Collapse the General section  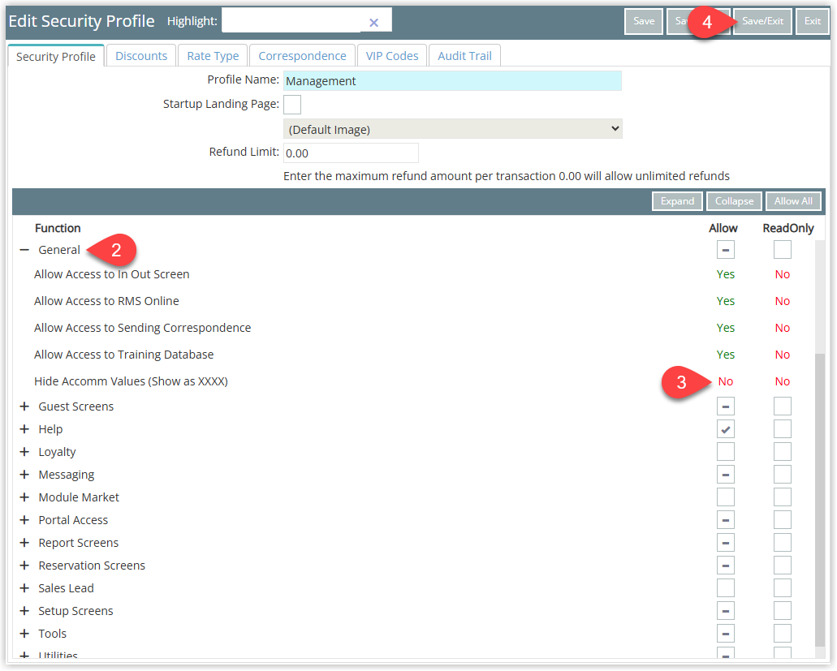coord(24,250)
